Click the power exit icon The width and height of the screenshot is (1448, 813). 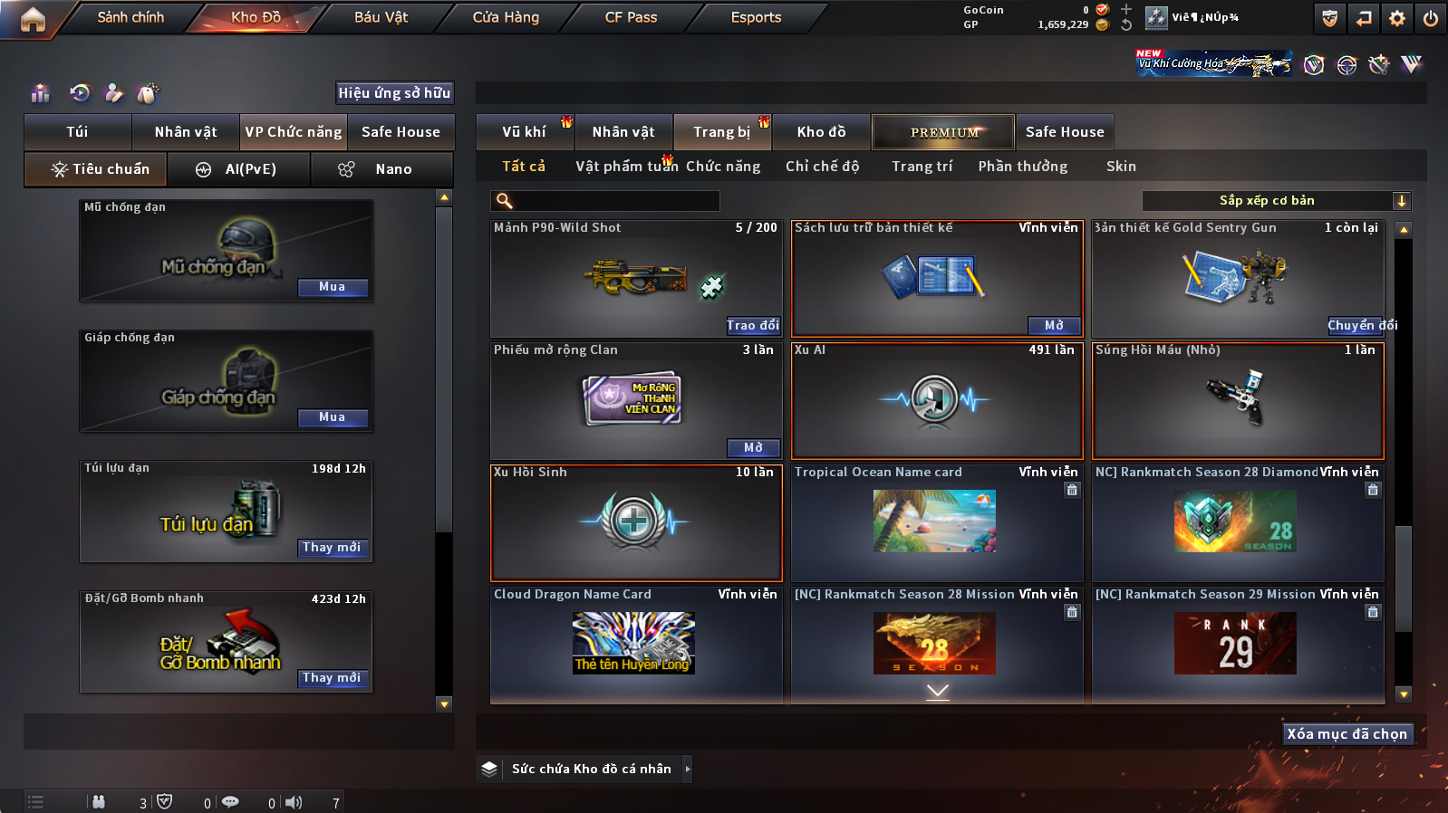1430,18
